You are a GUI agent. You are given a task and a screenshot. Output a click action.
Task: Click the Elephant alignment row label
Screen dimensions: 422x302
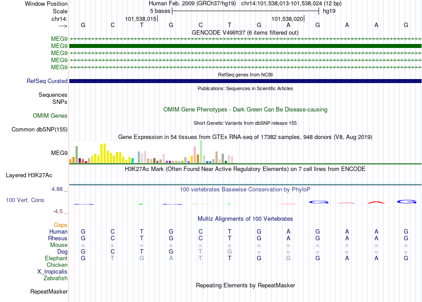(56, 258)
